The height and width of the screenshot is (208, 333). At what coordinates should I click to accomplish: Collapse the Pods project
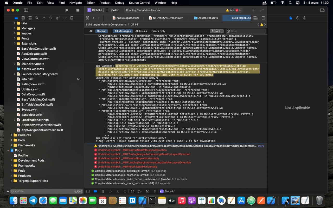click(8, 150)
